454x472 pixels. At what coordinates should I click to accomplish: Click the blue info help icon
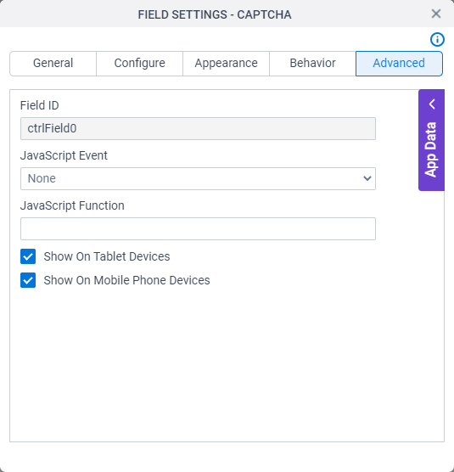(x=437, y=39)
